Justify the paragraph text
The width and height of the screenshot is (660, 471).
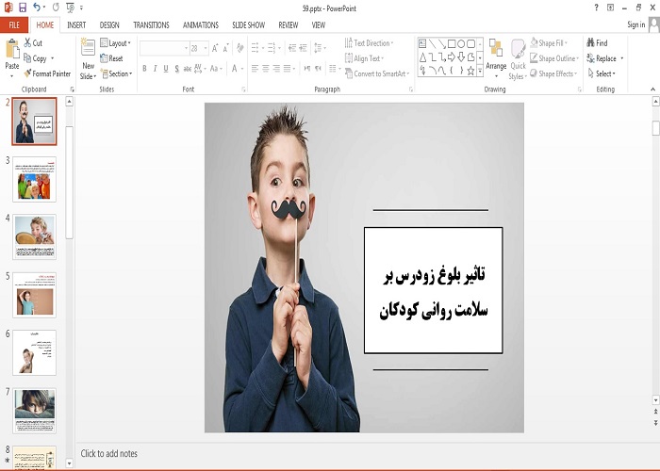click(287, 69)
